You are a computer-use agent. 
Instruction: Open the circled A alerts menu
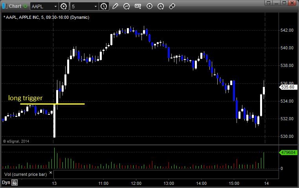tap(161, 6)
